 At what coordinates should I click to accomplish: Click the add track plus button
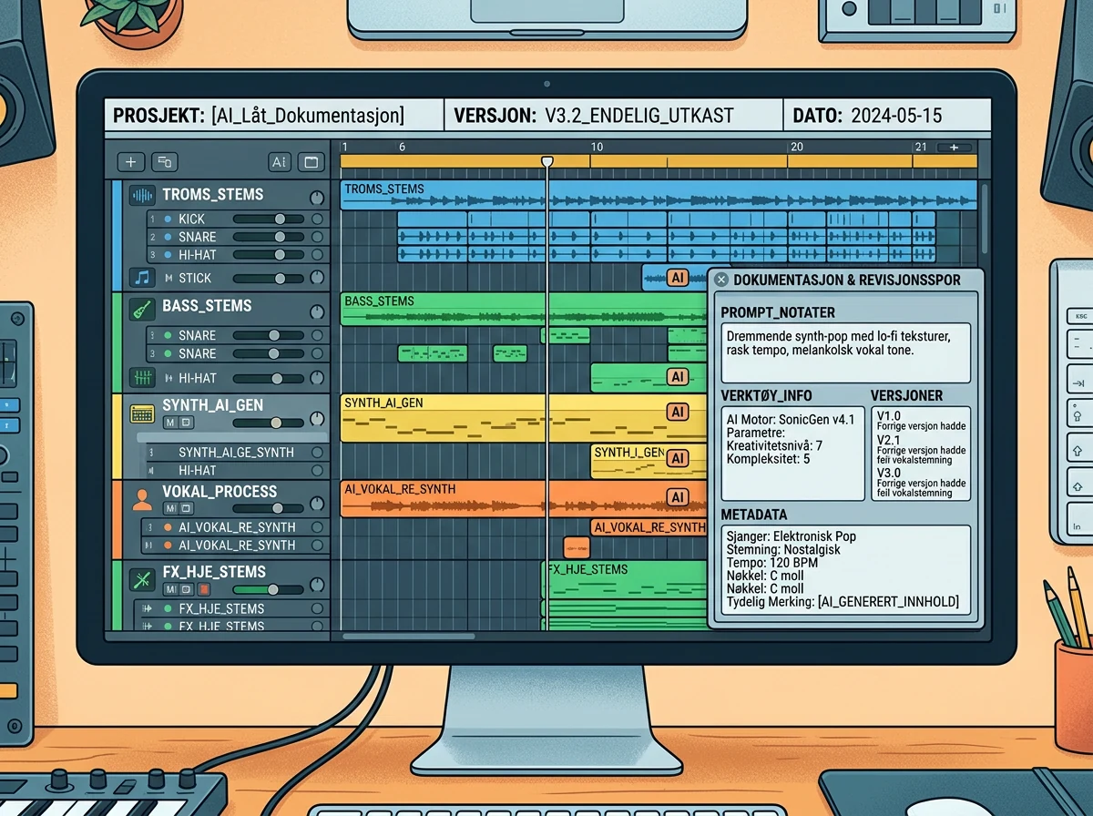(x=131, y=162)
